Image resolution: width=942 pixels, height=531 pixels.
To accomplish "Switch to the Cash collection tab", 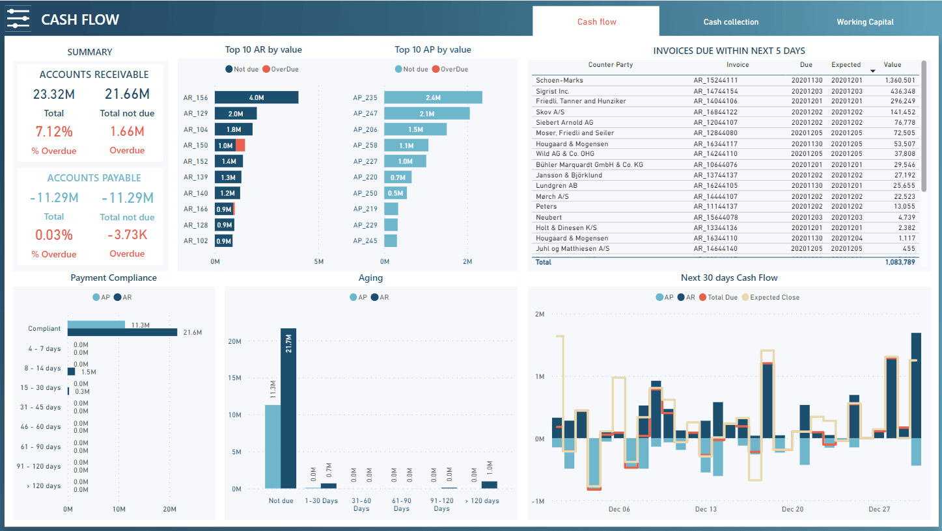I will 730,22.
